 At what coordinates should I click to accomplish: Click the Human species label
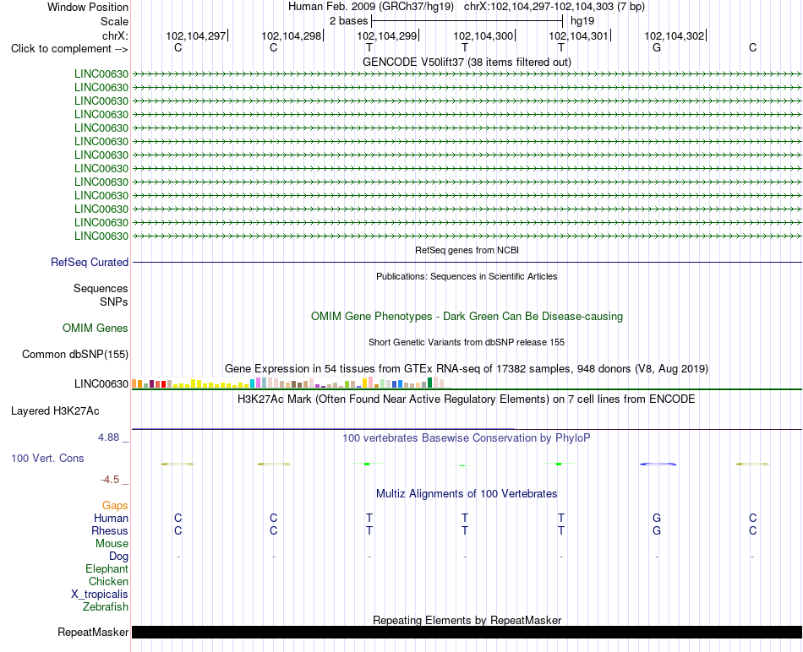(111, 519)
